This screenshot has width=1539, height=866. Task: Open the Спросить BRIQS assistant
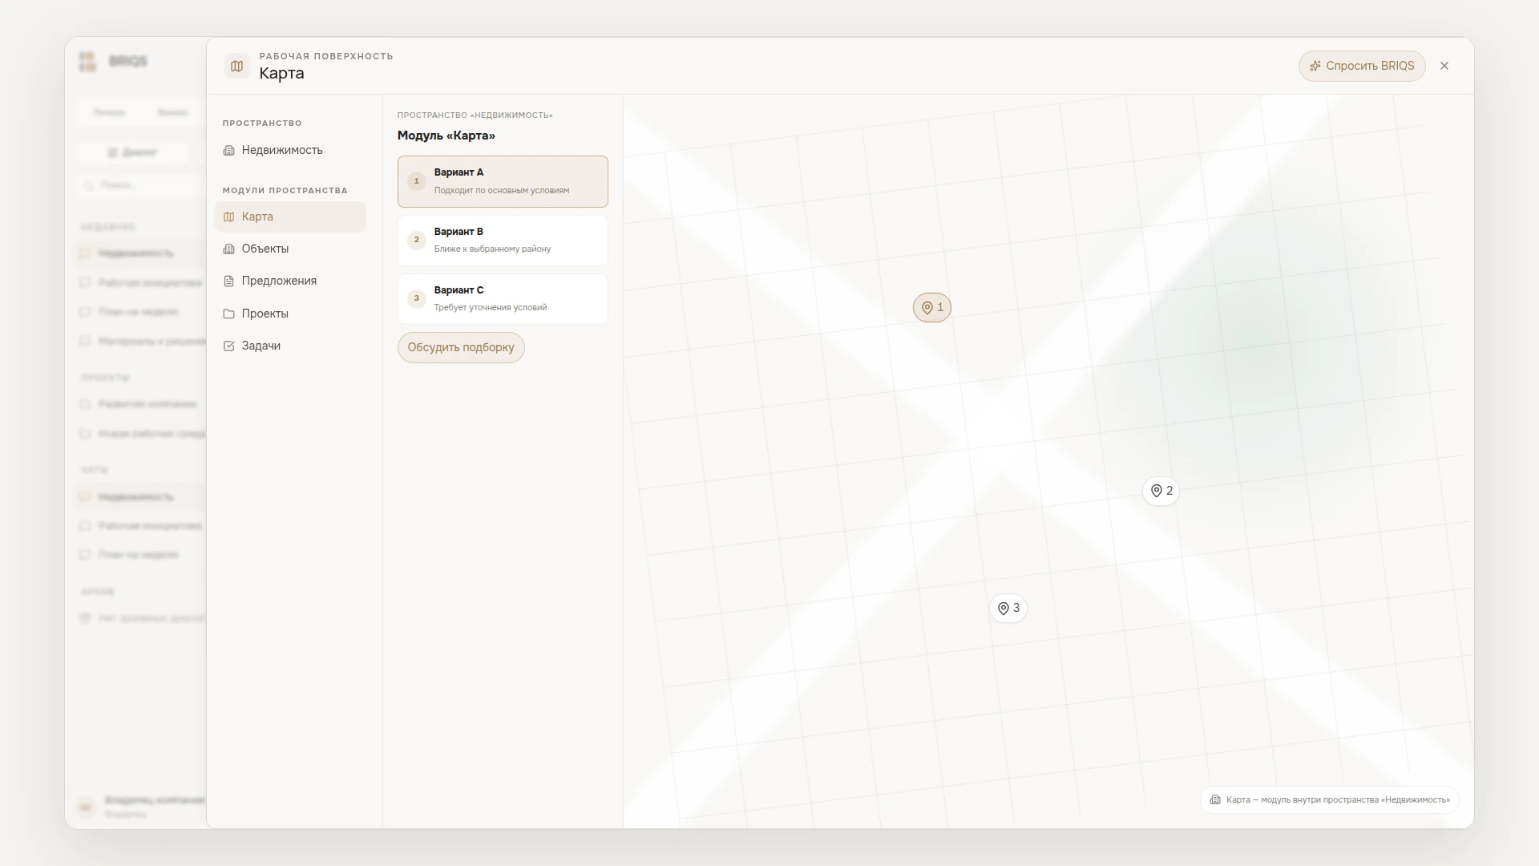coord(1362,66)
